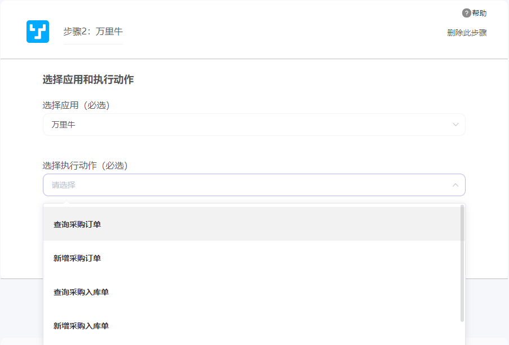Open the 帮助 help link
509x345 pixels.
tap(479, 13)
